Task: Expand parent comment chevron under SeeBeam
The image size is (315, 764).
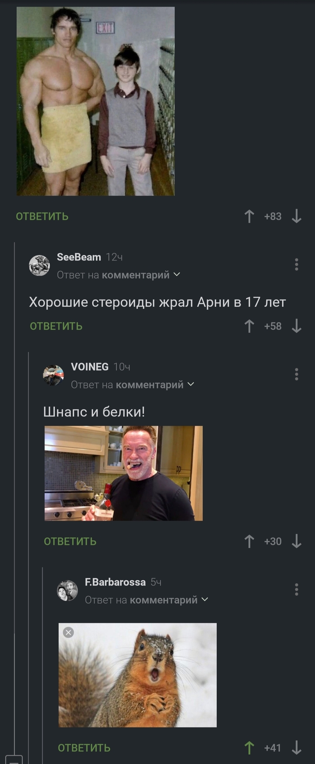Action: 177,274
